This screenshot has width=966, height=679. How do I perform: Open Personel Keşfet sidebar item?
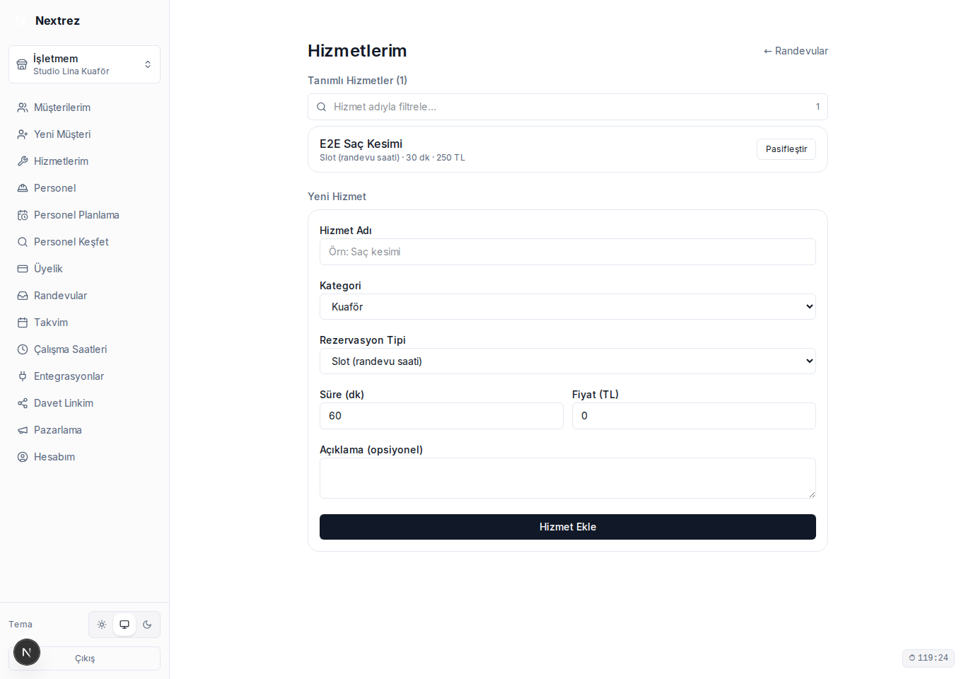point(85,242)
